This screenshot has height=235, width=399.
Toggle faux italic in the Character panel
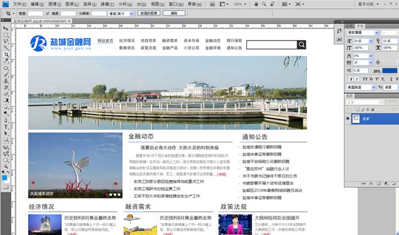[x=356, y=79]
